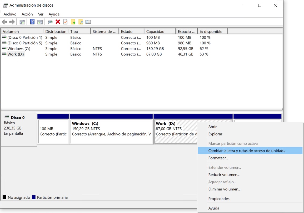Choose Reducir volumen... option
Screen dimensions: 304x213
pos(250,175)
